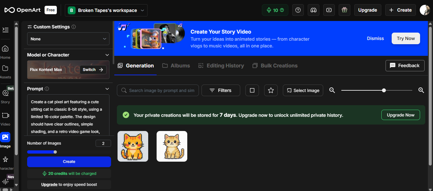The image size is (433, 191).
Task: Collapse the Prompt section chevron
Action: pyautogui.click(x=107, y=89)
